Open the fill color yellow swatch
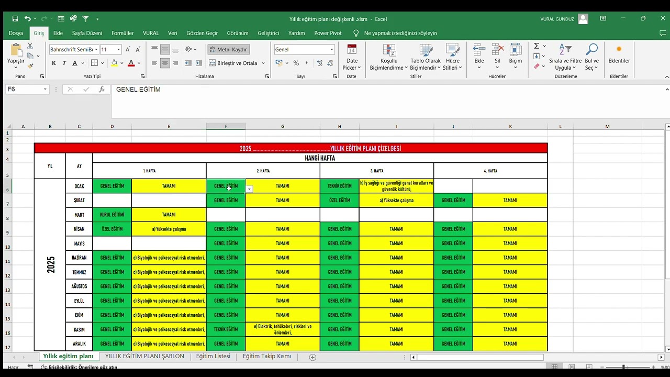Viewport: 670px width, 377px height. (x=115, y=63)
